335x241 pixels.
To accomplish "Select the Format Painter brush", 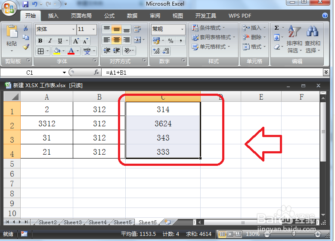I will point(26,47).
